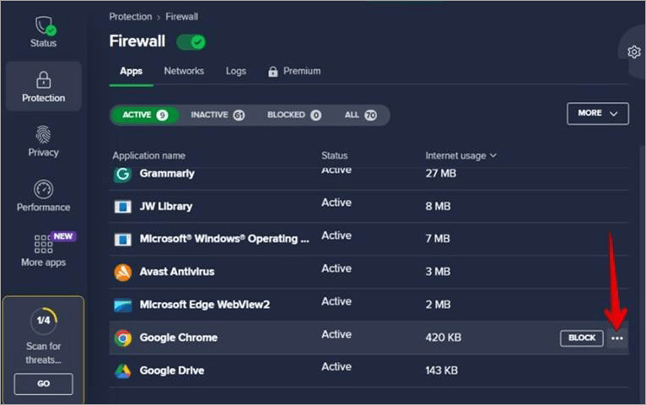Toggle the Firewall switch off
This screenshot has width=646, height=405.
coord(191,41)
